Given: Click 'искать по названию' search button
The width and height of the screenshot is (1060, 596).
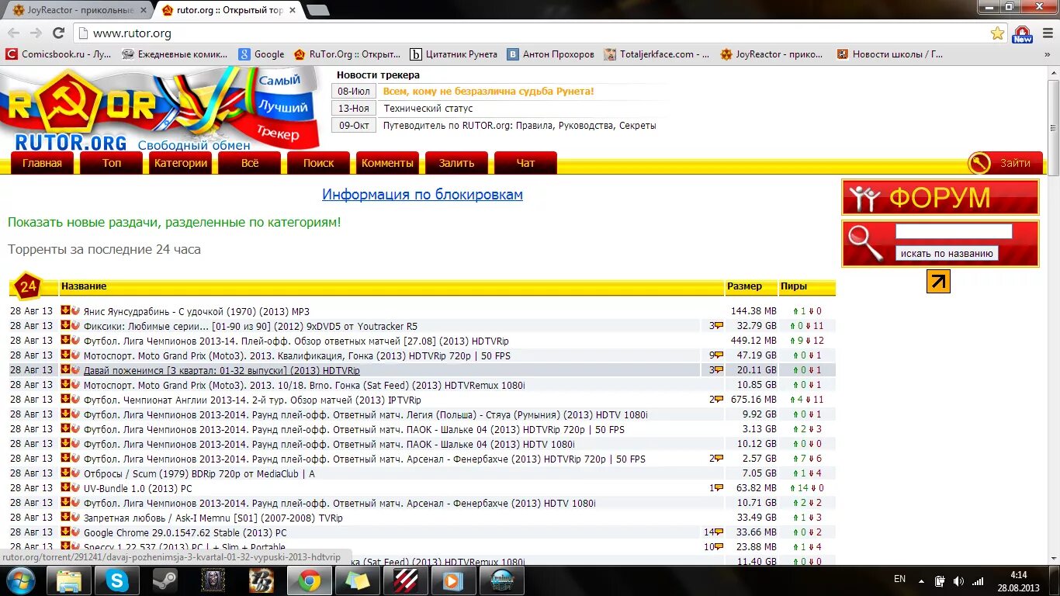Looking at the screenshot, I should (x=947, y=253).
